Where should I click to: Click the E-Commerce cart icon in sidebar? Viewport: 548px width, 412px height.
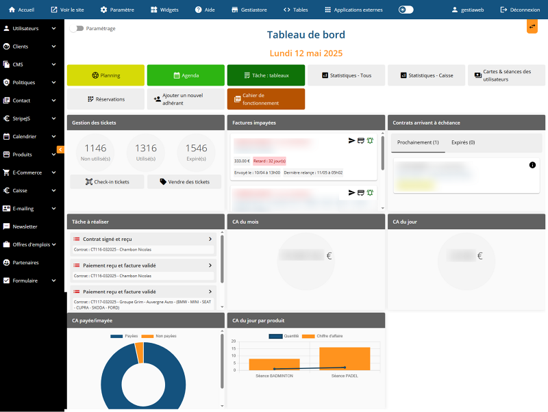pos(6,172)
